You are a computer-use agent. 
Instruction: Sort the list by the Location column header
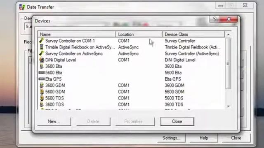click(x=139, y=34)
